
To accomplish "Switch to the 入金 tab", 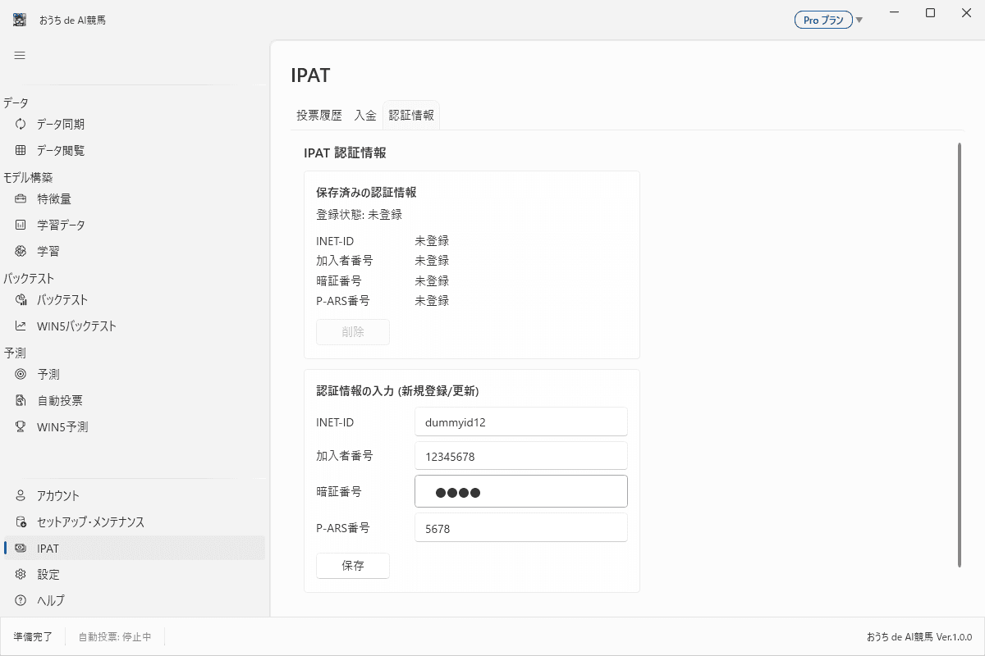I will 365,116.
